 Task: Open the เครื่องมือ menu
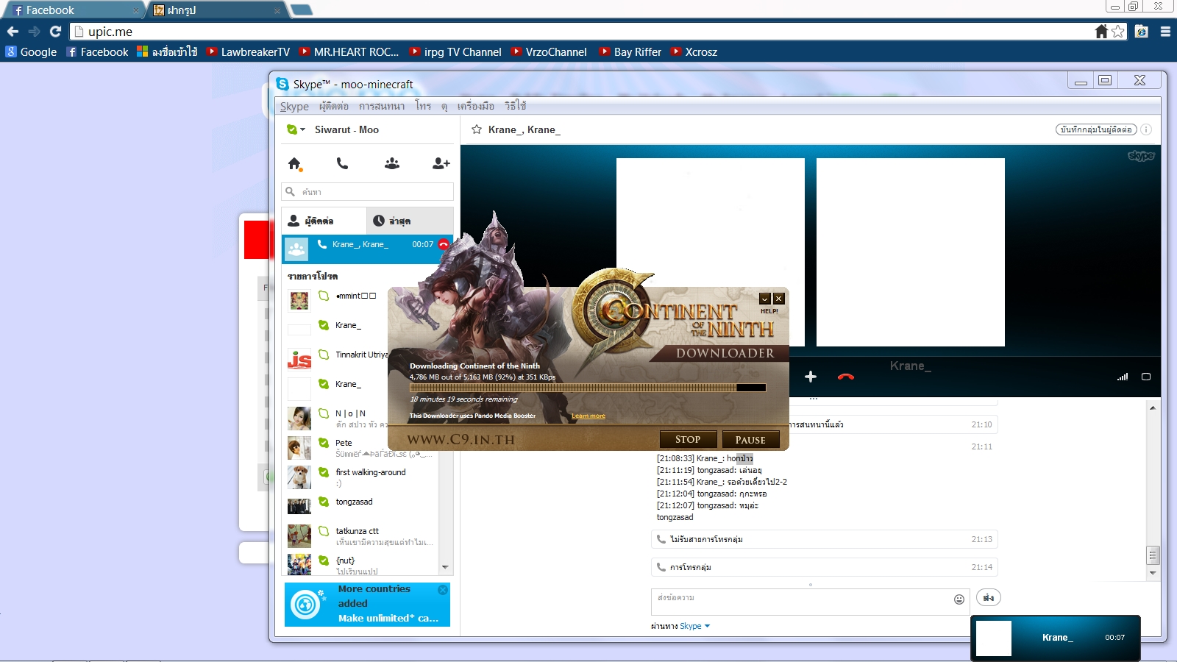coord(476,106)
